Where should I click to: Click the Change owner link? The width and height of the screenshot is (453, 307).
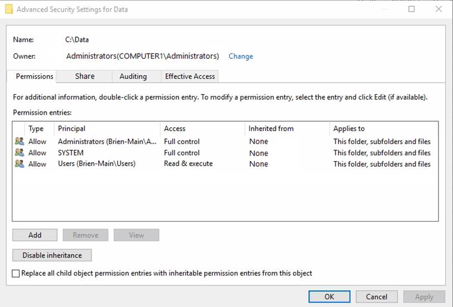(240, 56)
